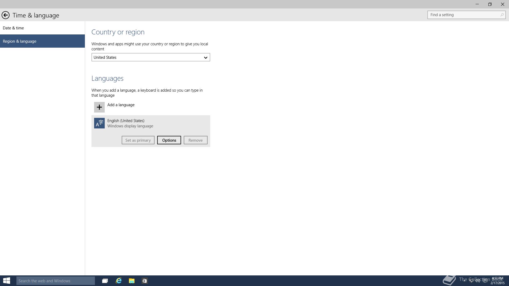Open the Windows Start menu

tap(7, 281)
